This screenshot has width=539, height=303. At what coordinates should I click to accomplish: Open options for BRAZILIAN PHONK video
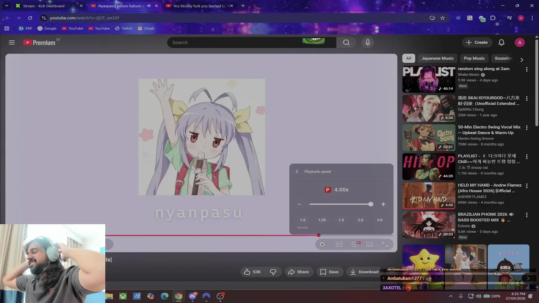coord(526,215)
